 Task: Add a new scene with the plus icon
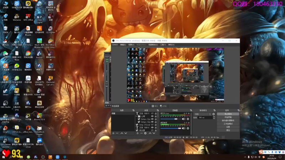point(113,133)
